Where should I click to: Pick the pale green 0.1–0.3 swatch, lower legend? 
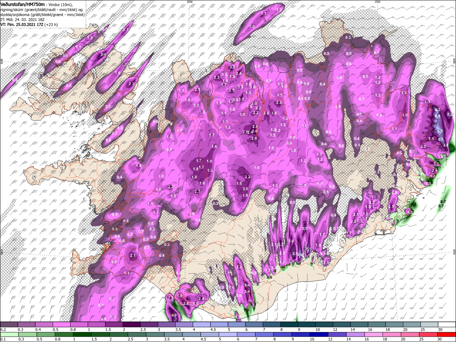[x=9, y=335]
